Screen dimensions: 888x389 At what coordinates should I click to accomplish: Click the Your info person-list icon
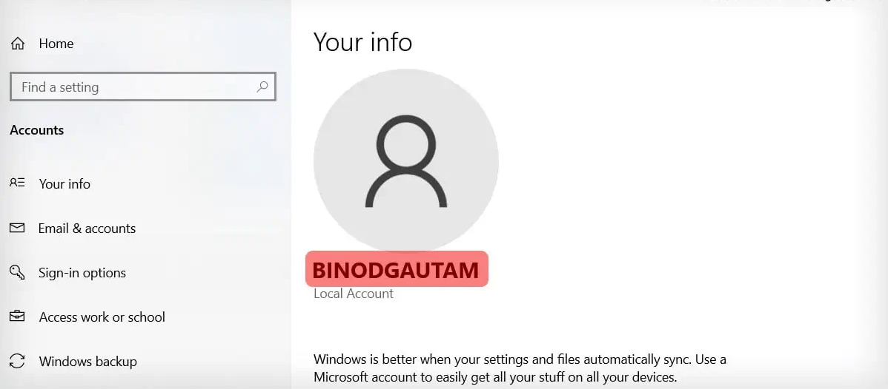point(18,183)
